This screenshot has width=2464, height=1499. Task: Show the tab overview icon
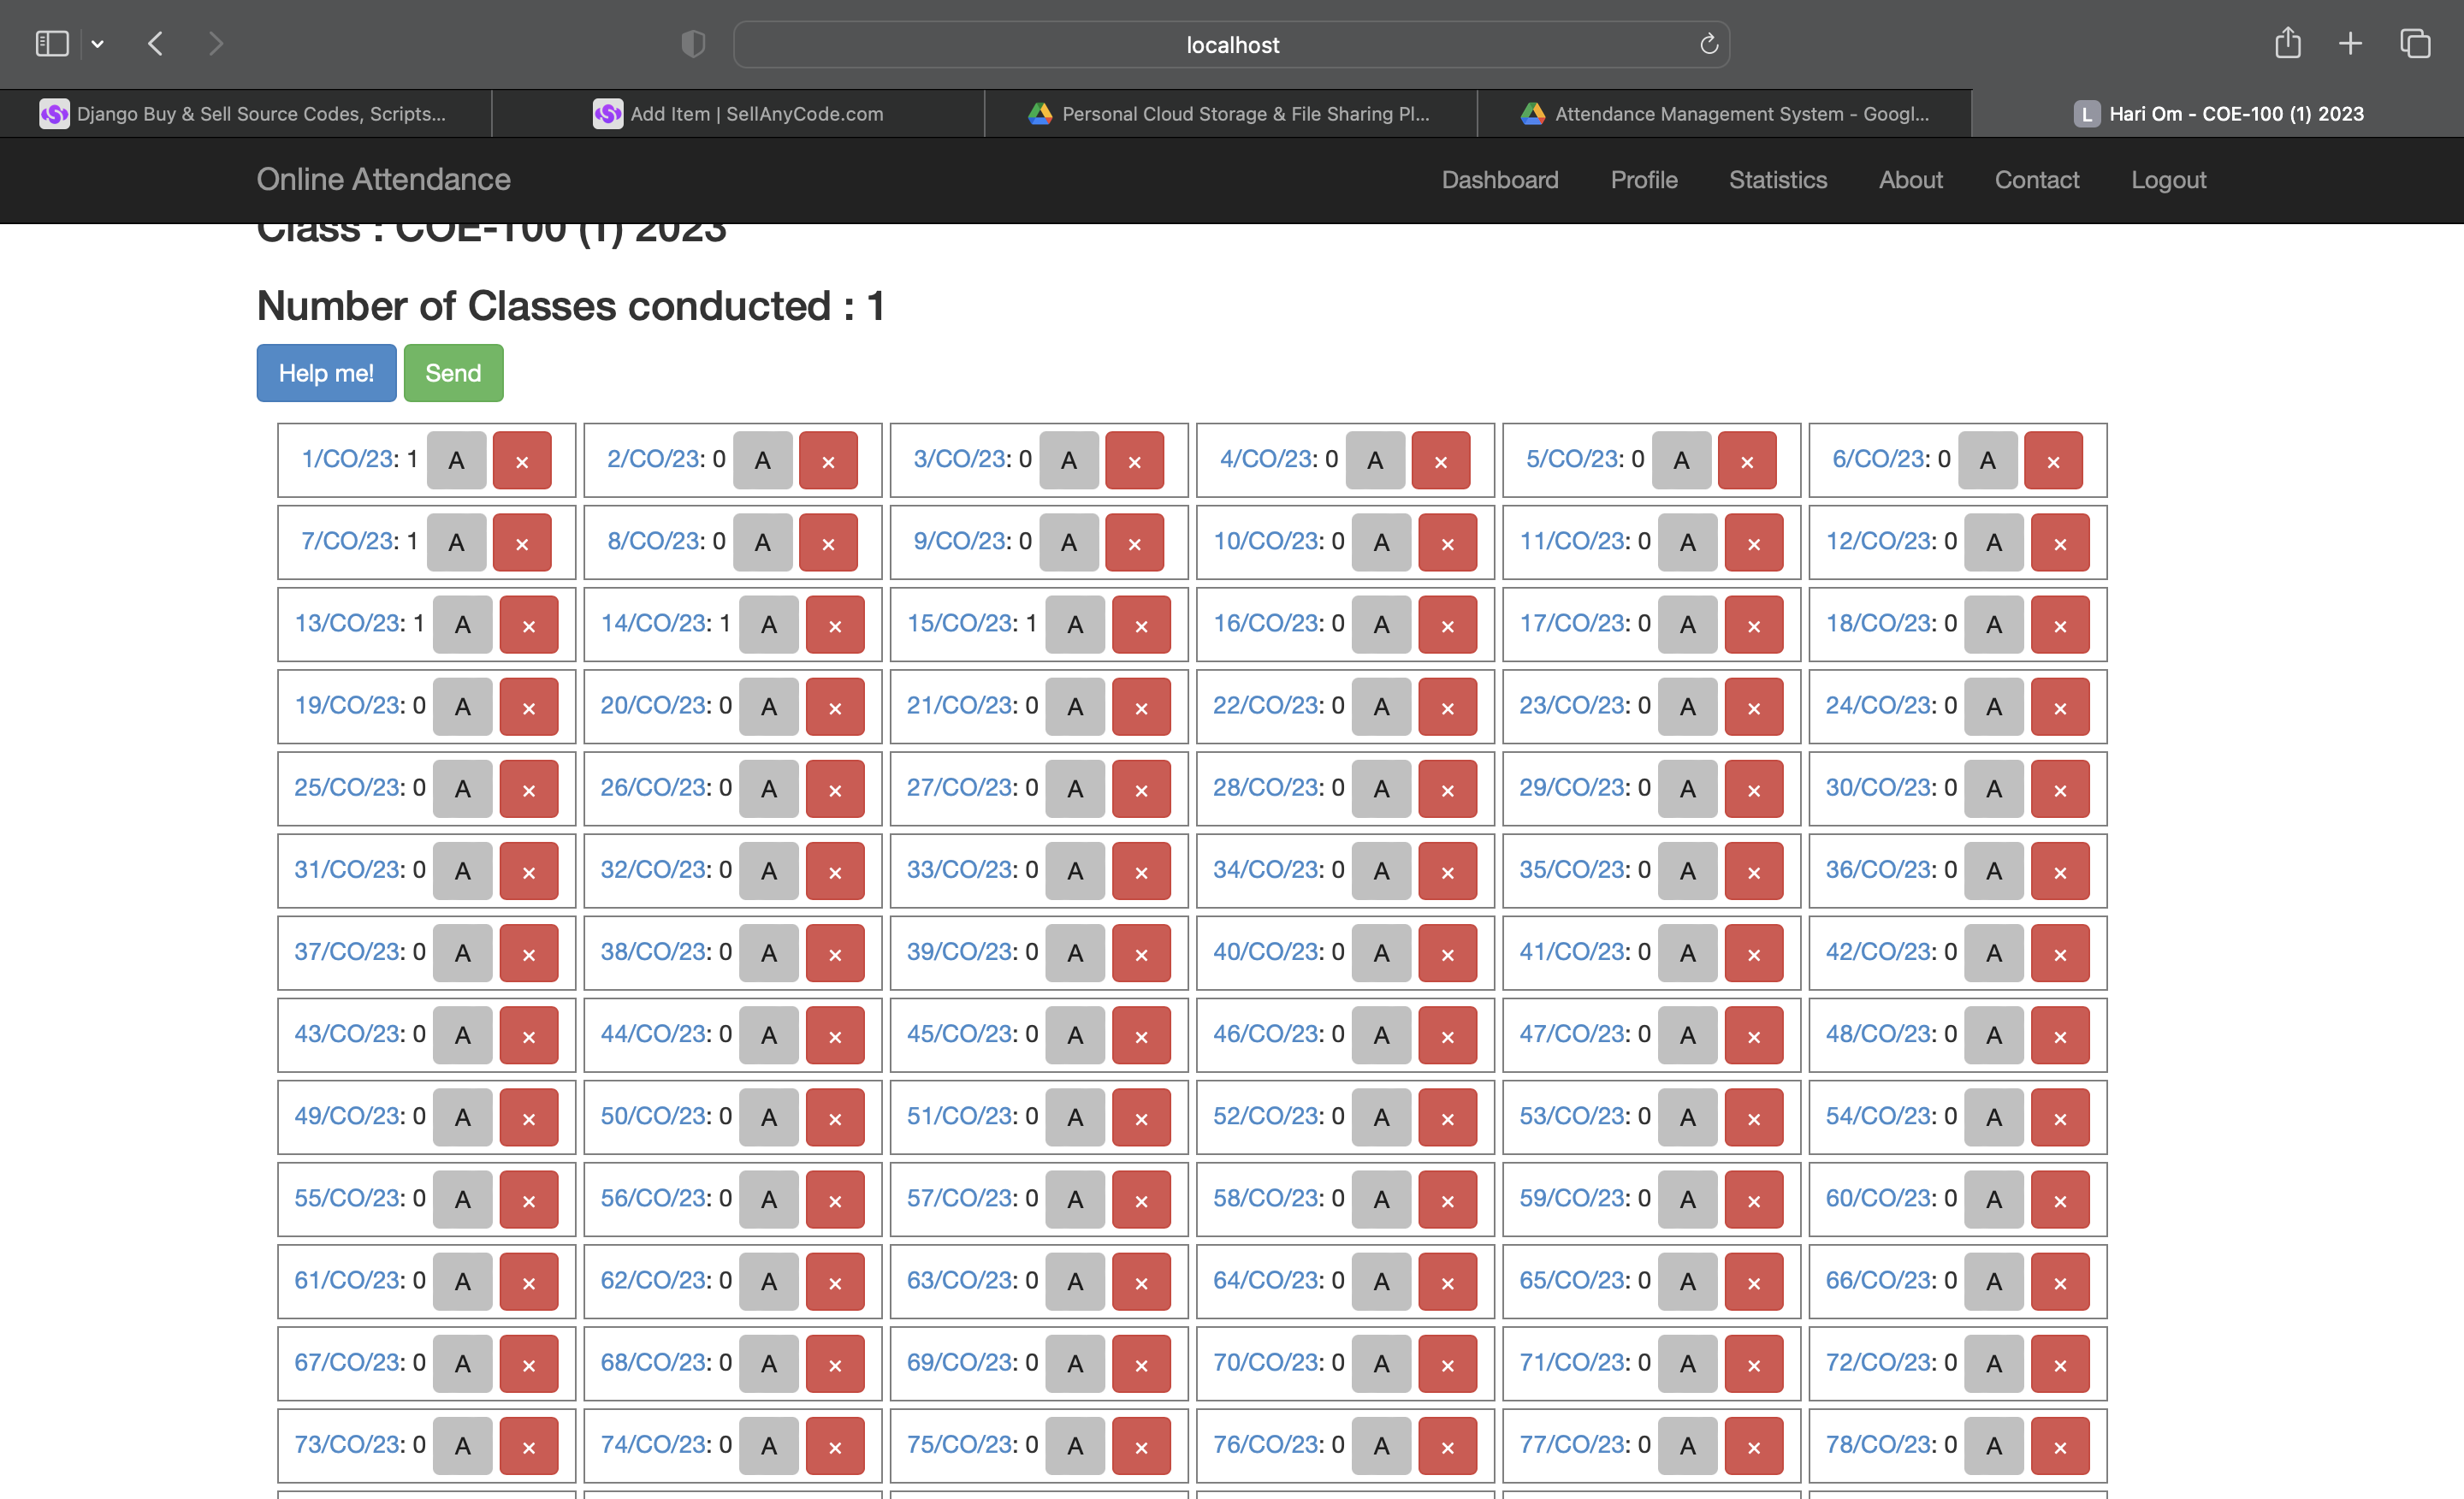(2415, 44)
